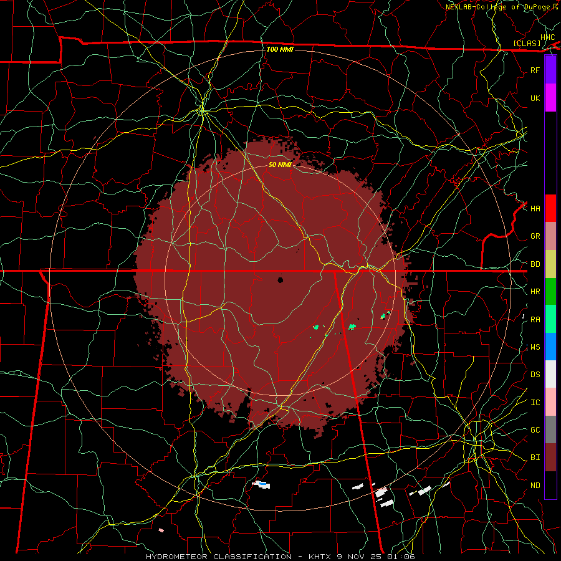Select the GC legend label
The image size is (561, 561).
click(535, 430)
